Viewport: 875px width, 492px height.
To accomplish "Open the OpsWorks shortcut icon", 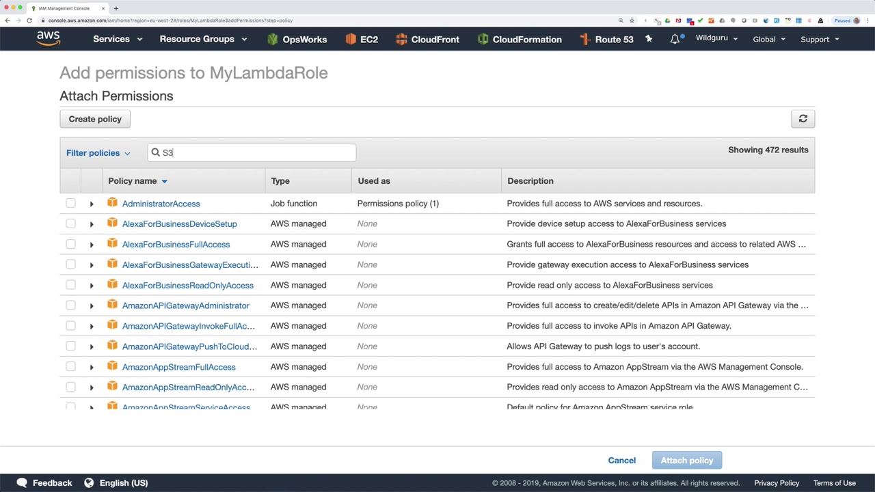I will [273, 39].
